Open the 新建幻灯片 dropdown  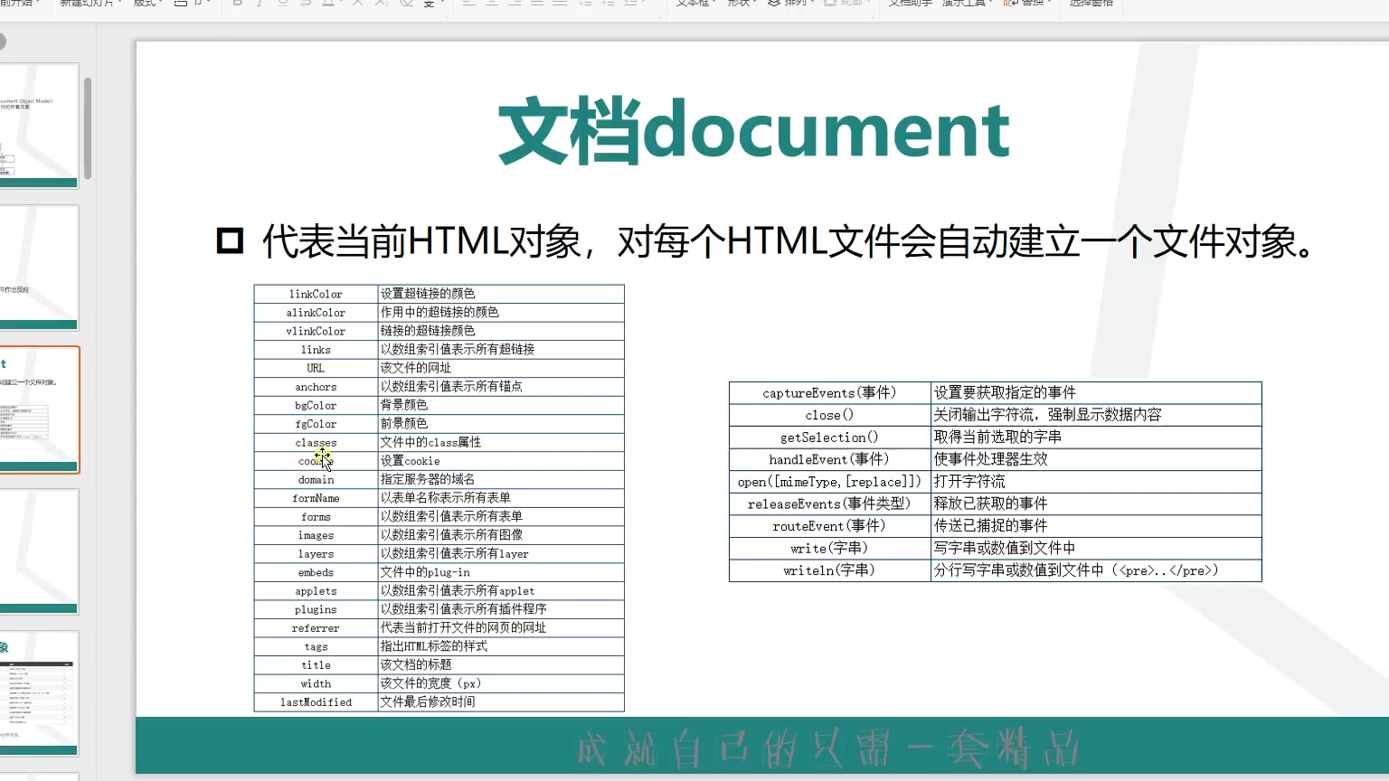(x=90, y=4)
